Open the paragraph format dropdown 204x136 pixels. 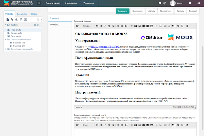point(88,26)
